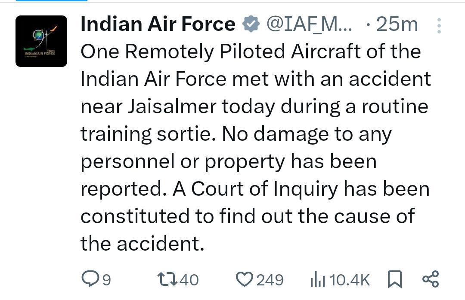Toggle like on the Indian Air Force tweet
Image resolution: width=465 pixels, height=300 pixels.
tap(245, 279)
